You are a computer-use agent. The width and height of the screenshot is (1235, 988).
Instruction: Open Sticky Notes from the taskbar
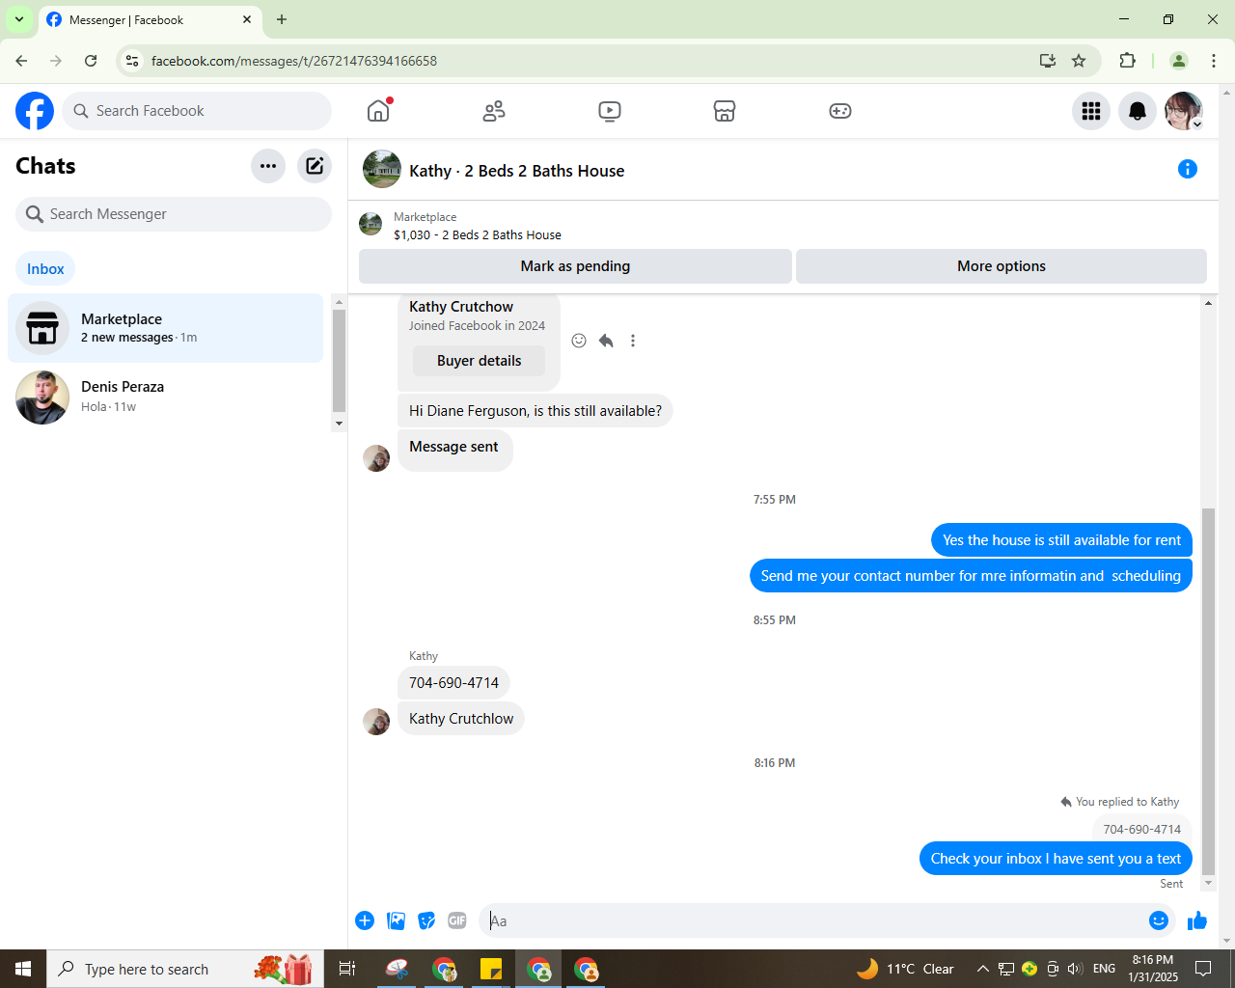click(491, 969)
